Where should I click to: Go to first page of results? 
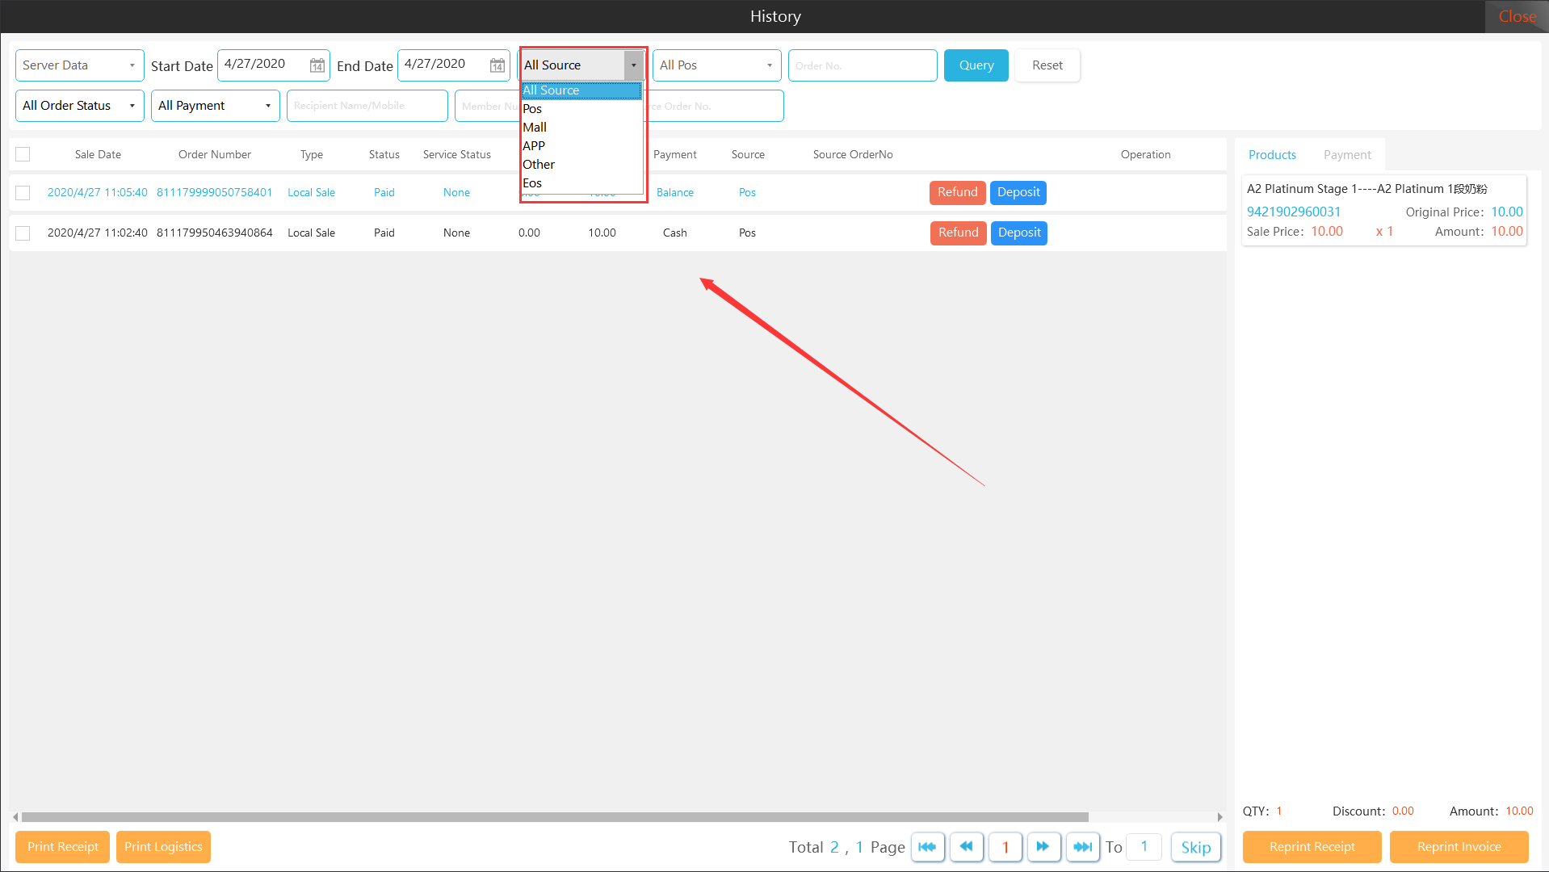(927, 847)
